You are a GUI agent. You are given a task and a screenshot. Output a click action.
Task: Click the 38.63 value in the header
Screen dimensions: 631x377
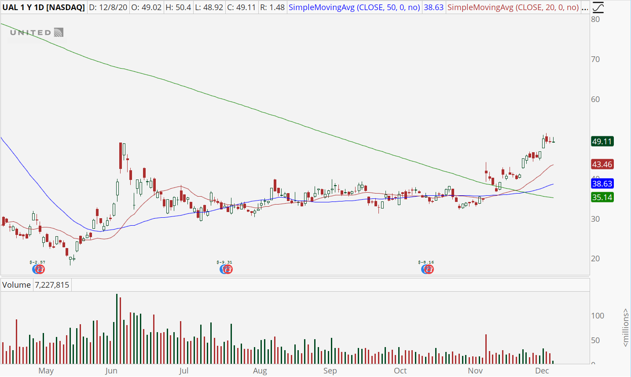(x=434, y=7)
